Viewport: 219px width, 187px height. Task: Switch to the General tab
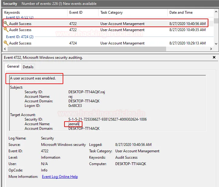click(13, 66)
